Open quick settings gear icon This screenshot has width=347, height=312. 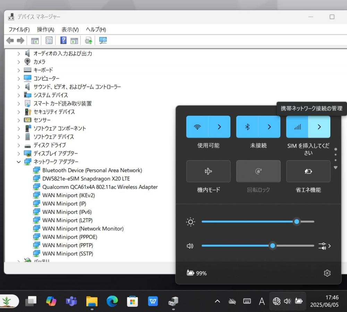click(x=327, y=273)
